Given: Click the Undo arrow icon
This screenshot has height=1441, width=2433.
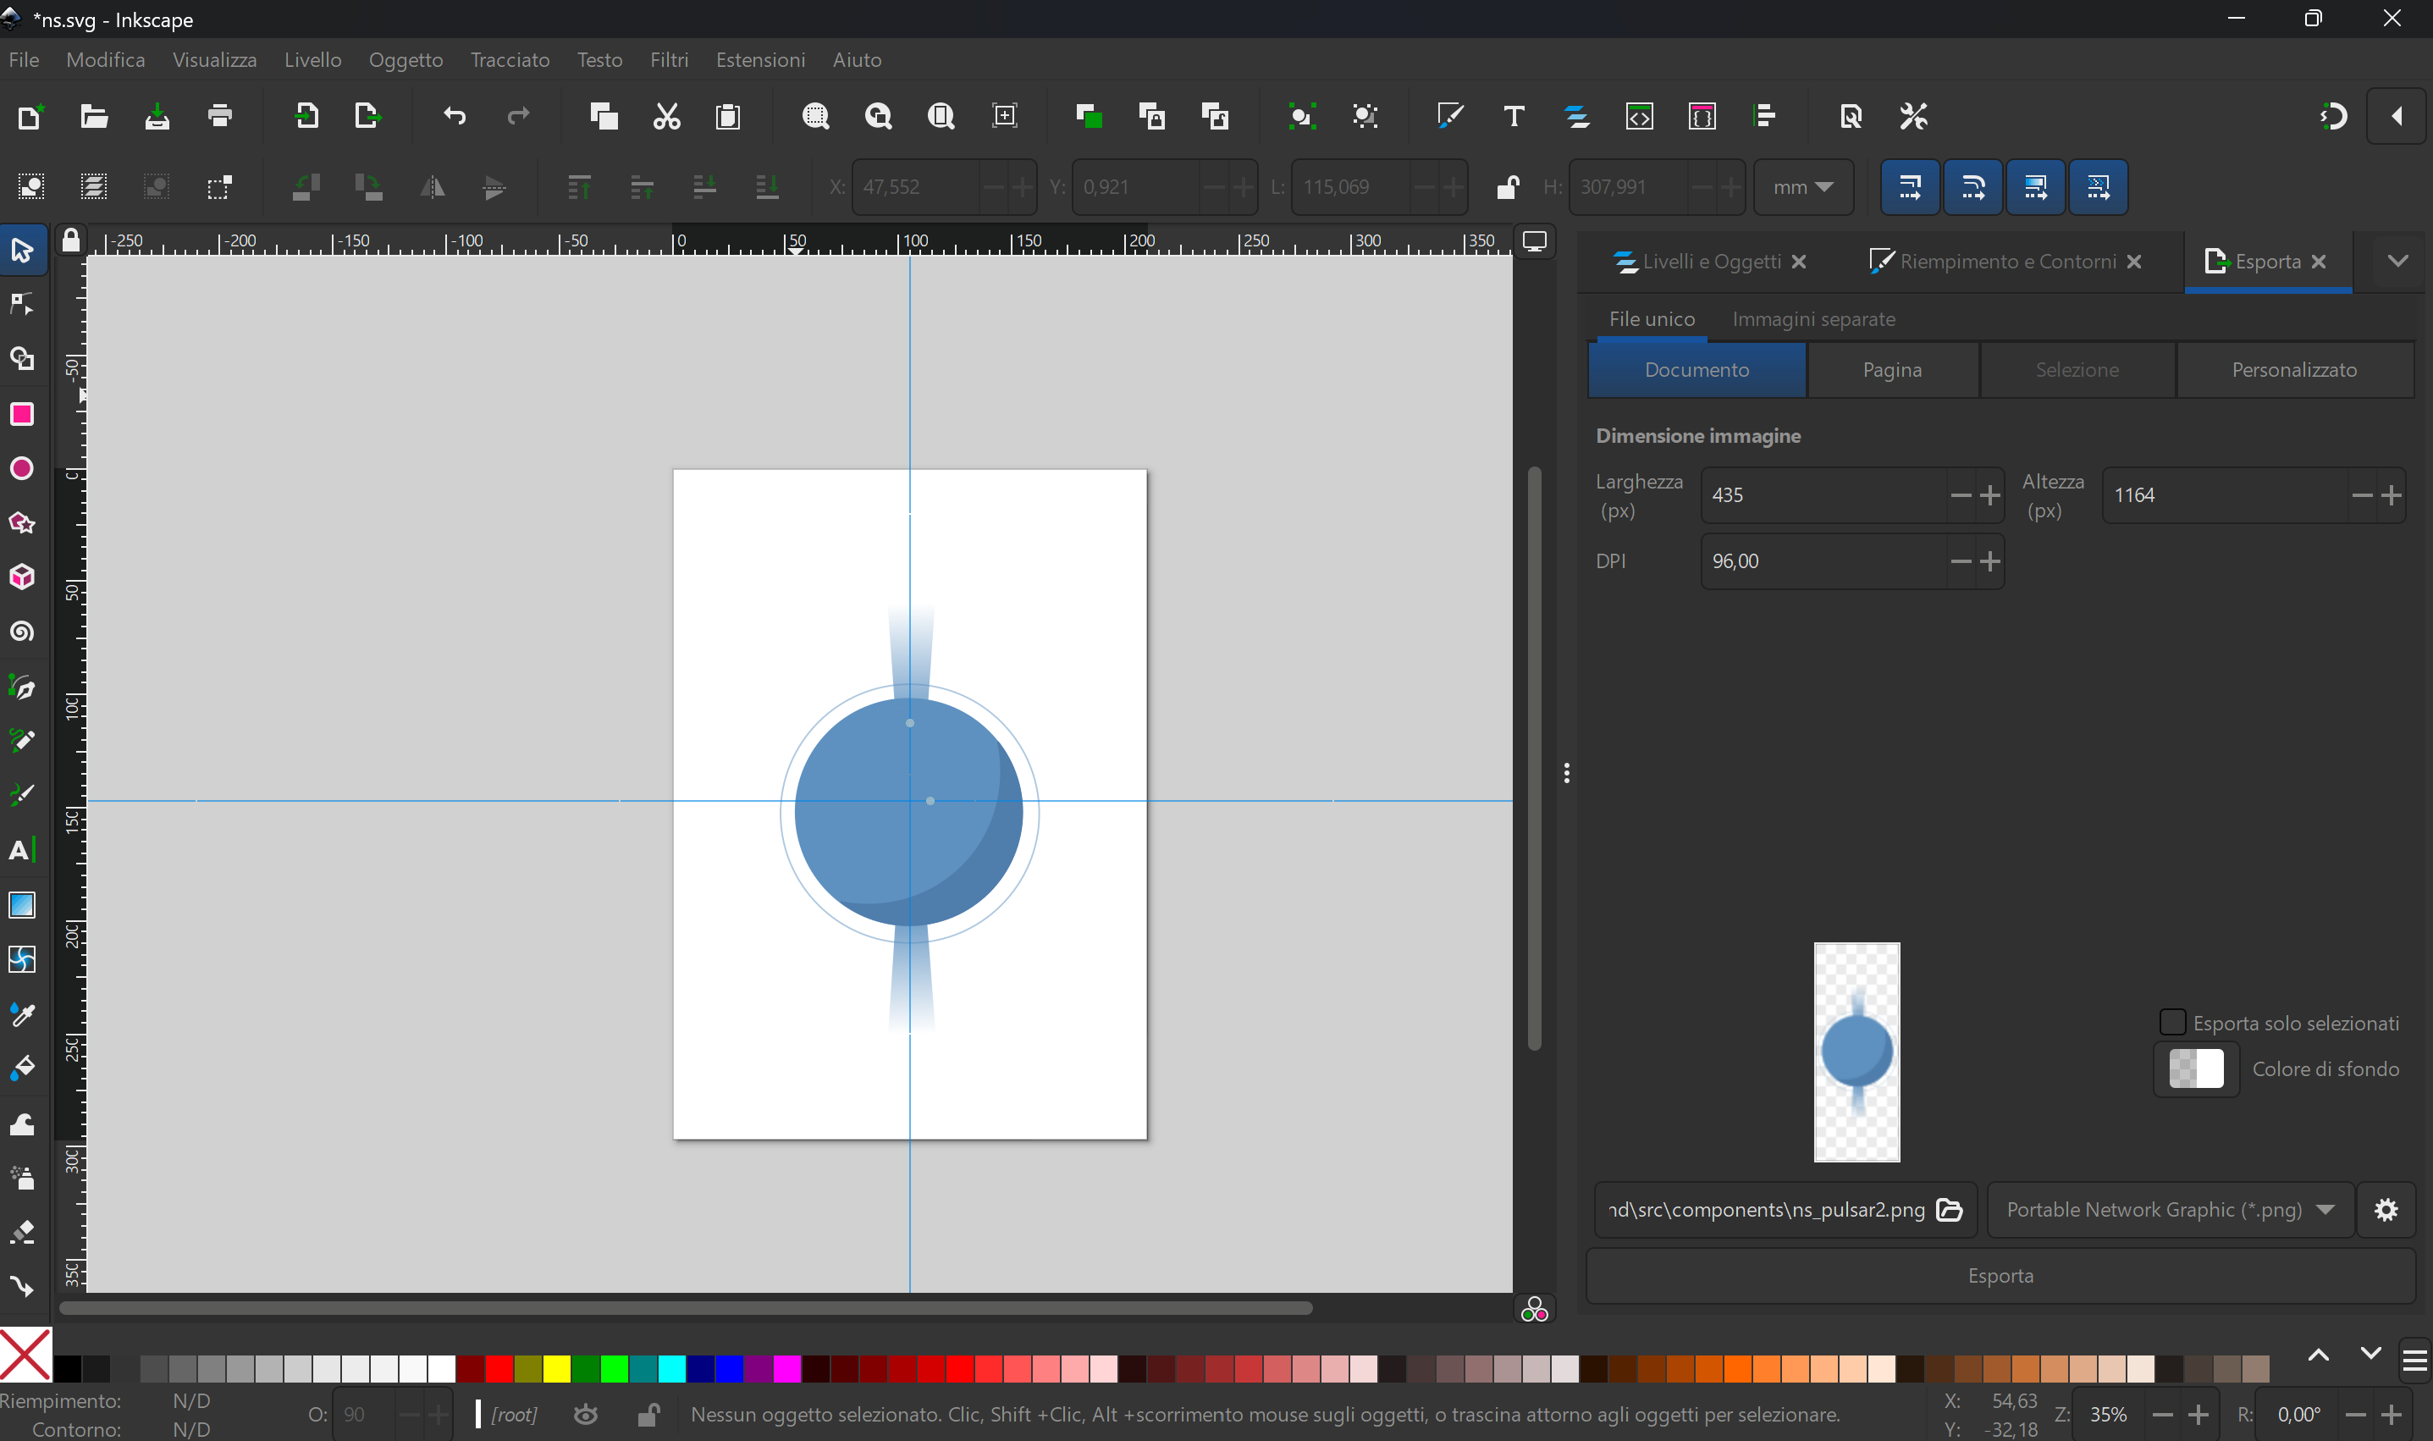Looking at the screenshot, I should point(455,117).
